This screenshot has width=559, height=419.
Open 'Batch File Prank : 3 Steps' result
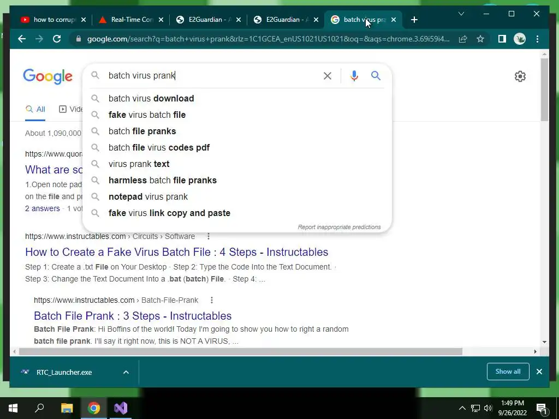[133, 316]
